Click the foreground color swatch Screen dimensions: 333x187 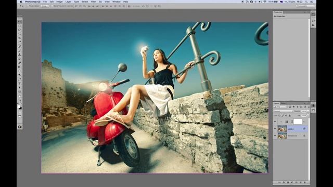coord(19,106)
